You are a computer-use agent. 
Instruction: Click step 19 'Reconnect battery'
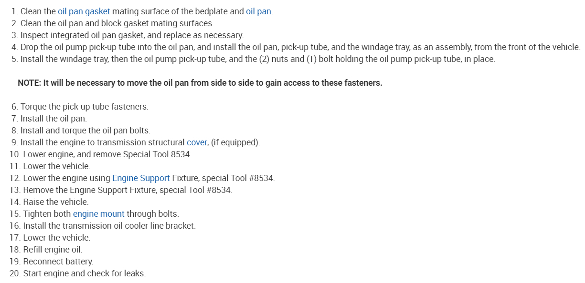58,262
